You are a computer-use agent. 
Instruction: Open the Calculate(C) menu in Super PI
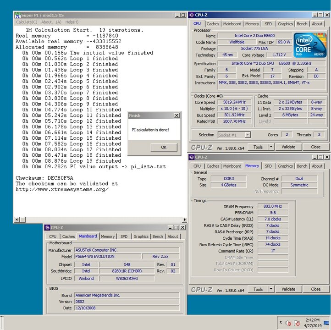point(27,22)
